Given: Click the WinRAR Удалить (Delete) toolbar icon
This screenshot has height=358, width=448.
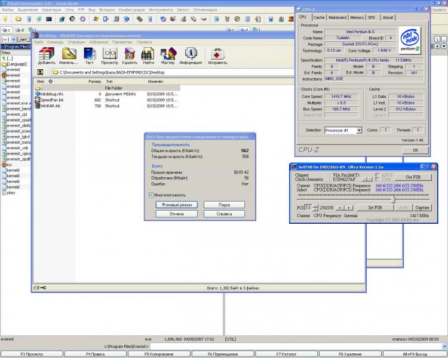Looking at the screenshot, I should (130, 53).
